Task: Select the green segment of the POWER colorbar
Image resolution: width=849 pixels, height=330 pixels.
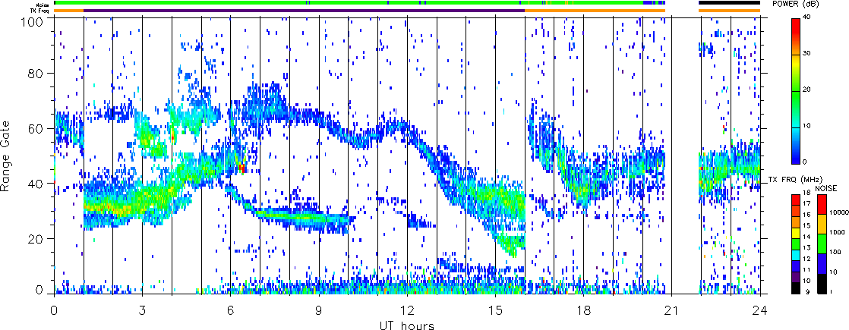Action: pyautogui.click(x=795, y=108)
